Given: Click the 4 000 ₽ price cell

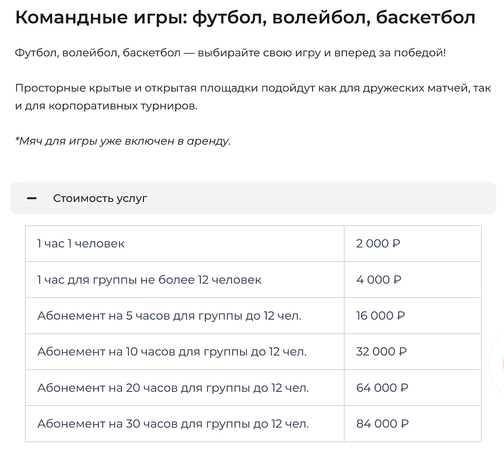Looking at the screenshot, I should (378, 280).
